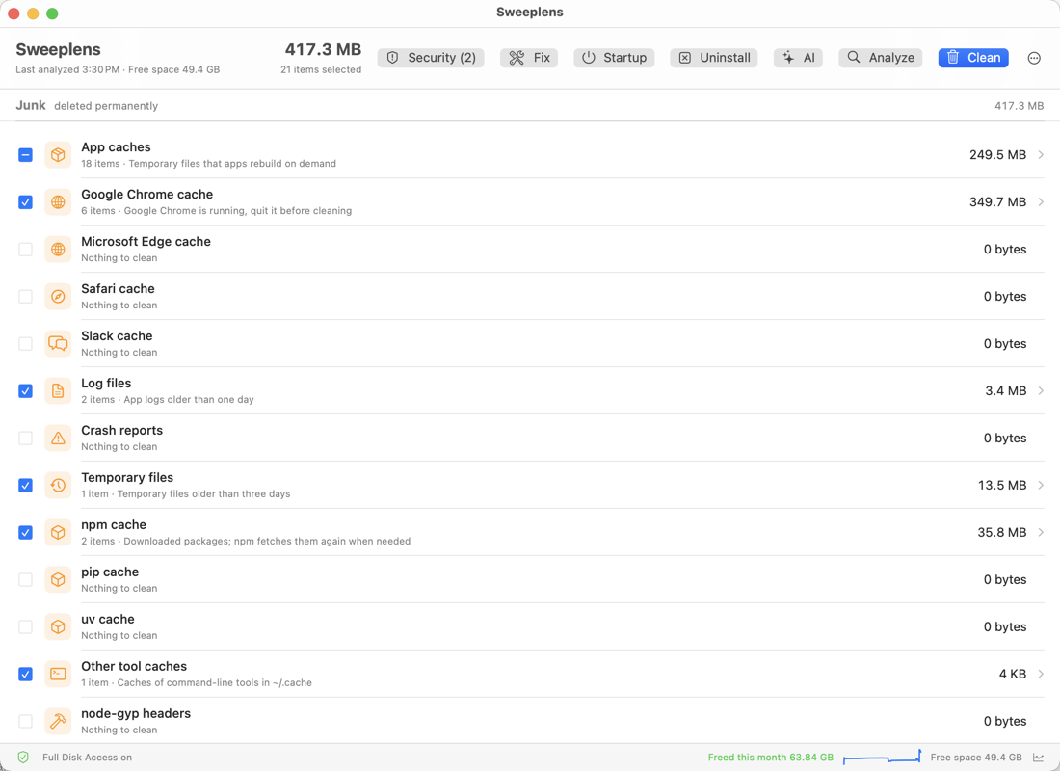Click the Log files document icon
This screenshot has width=1060, height=771.
coord(58,391)
